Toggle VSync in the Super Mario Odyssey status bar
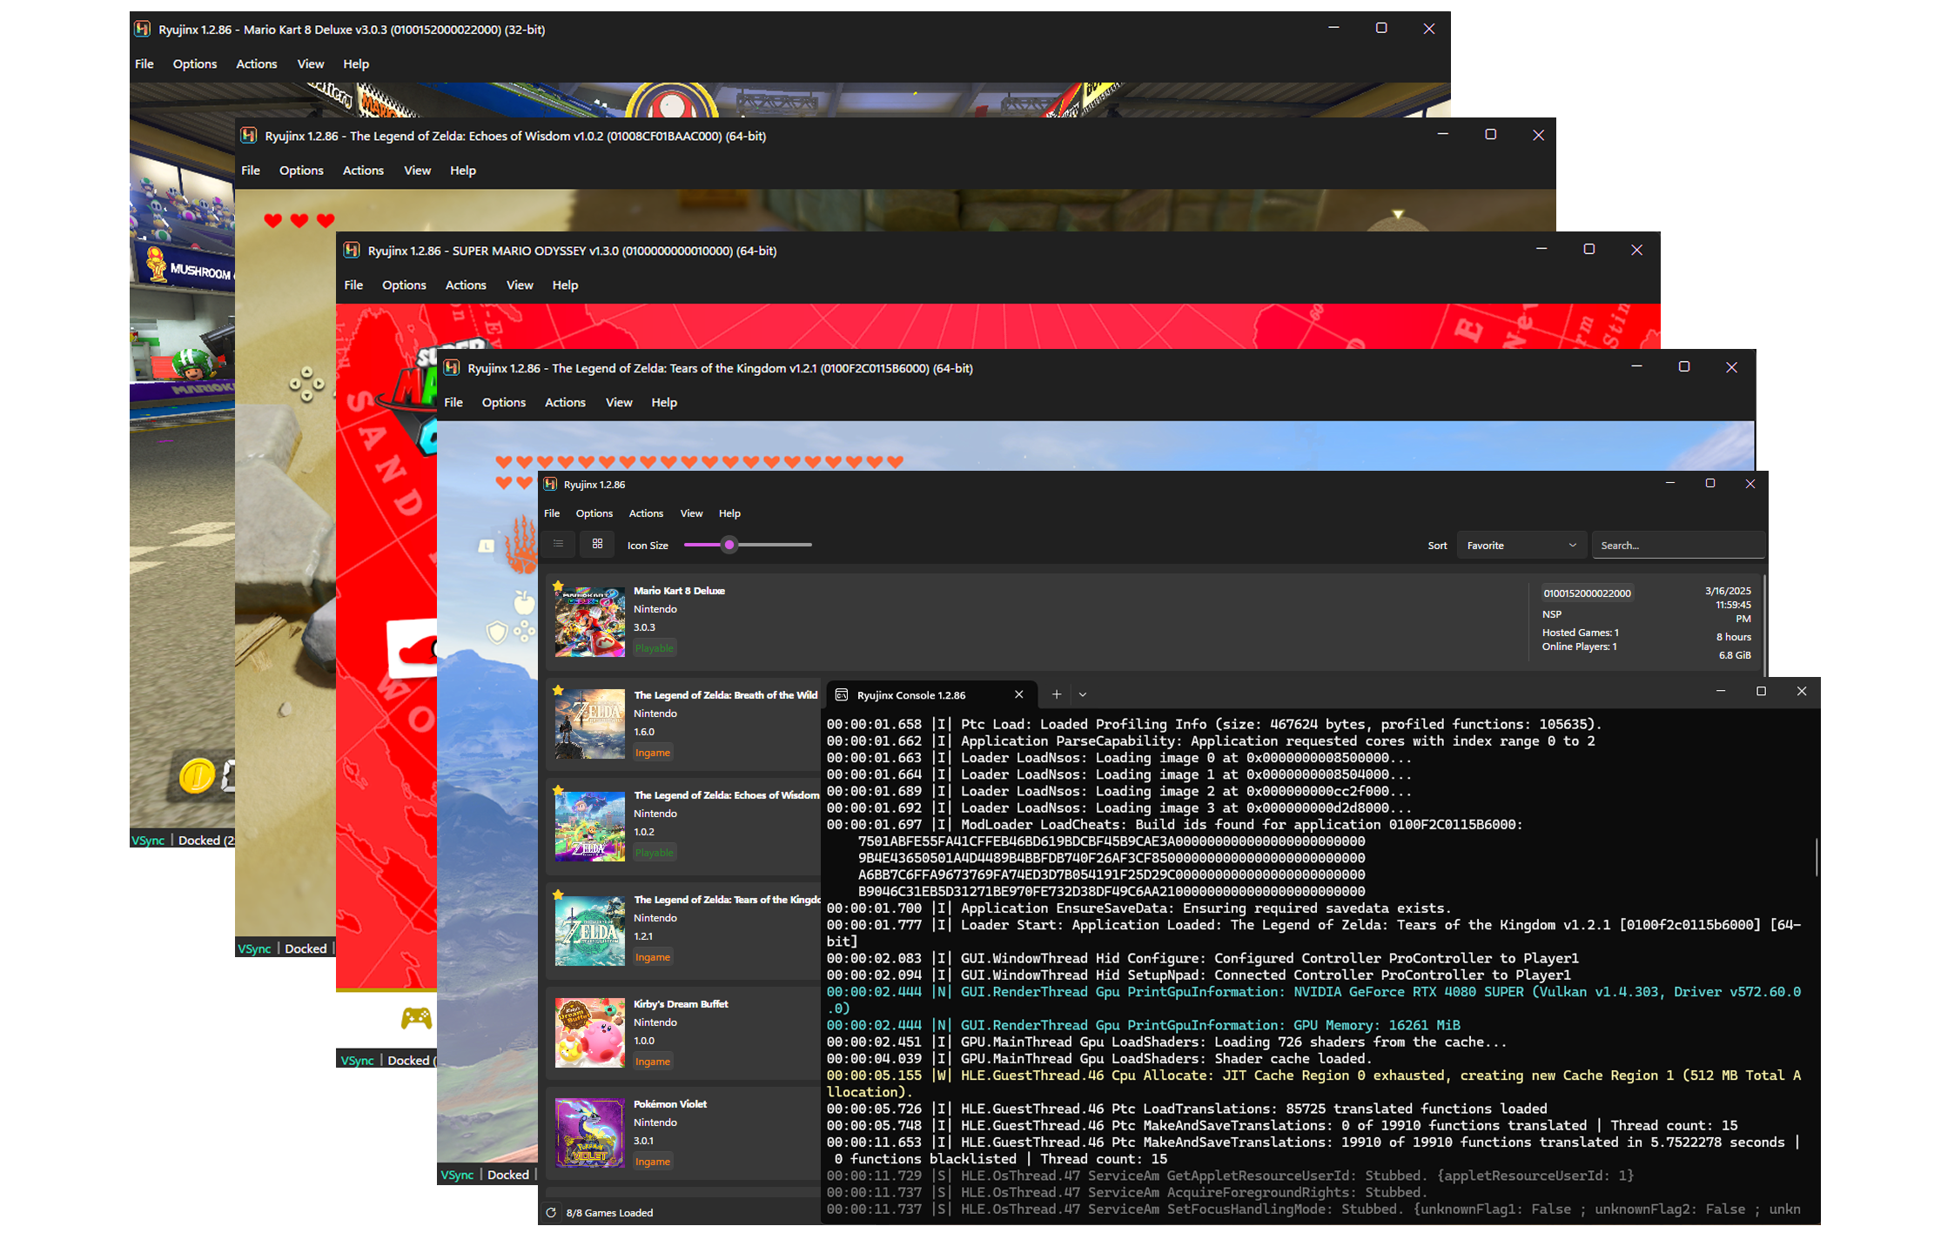The image size is (1941, 1253). pos(357,1060)
